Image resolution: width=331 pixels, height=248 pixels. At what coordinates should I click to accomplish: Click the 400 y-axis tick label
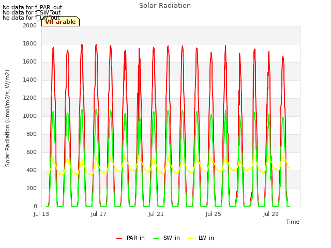(x=32, y=170)
